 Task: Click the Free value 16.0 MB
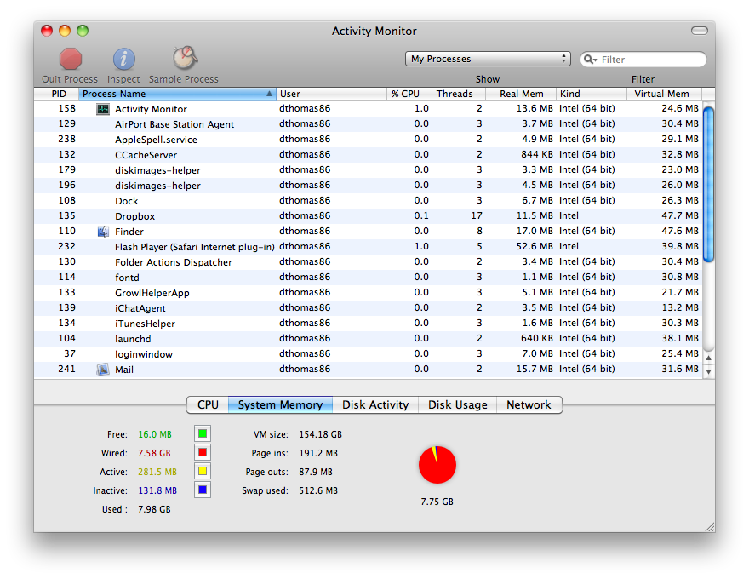coord(155,434)
